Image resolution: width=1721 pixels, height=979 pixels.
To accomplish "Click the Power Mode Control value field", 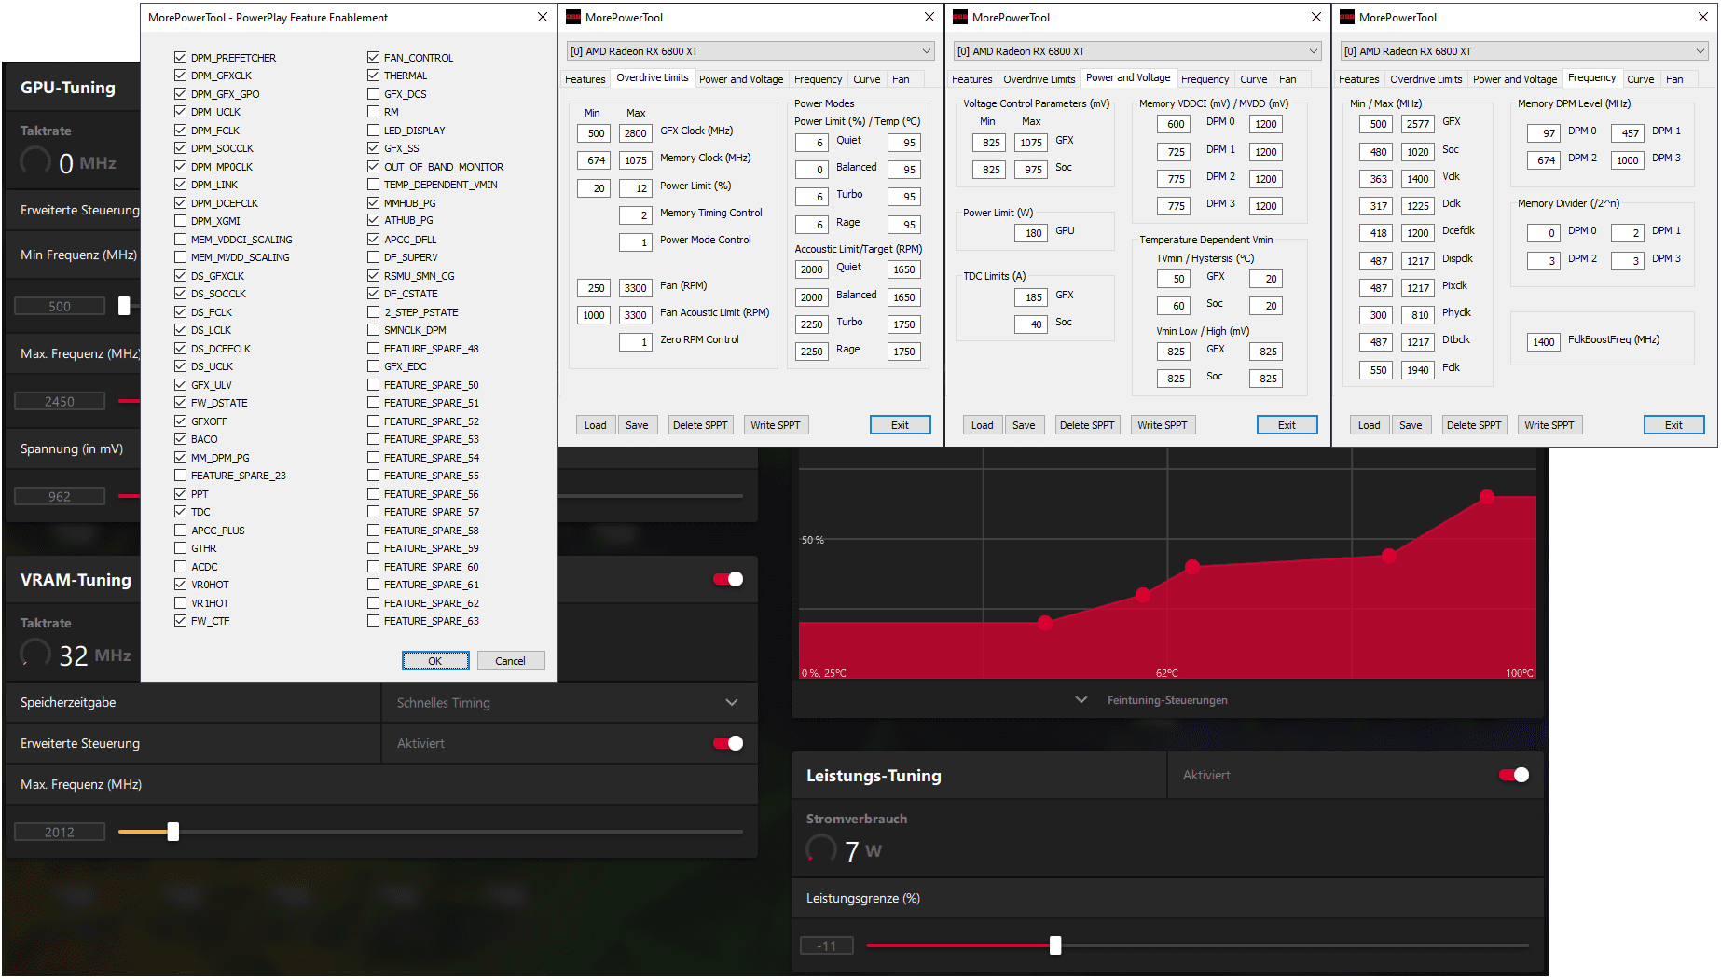I will 636,242.
